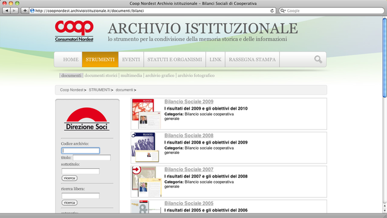Click the scrollbar down arrow
Image resolution: width=387 pixels, height=218 pixels.
click(x=385, y=210)
